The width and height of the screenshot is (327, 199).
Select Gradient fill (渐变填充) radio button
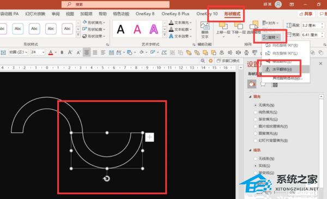pos(255,119)
